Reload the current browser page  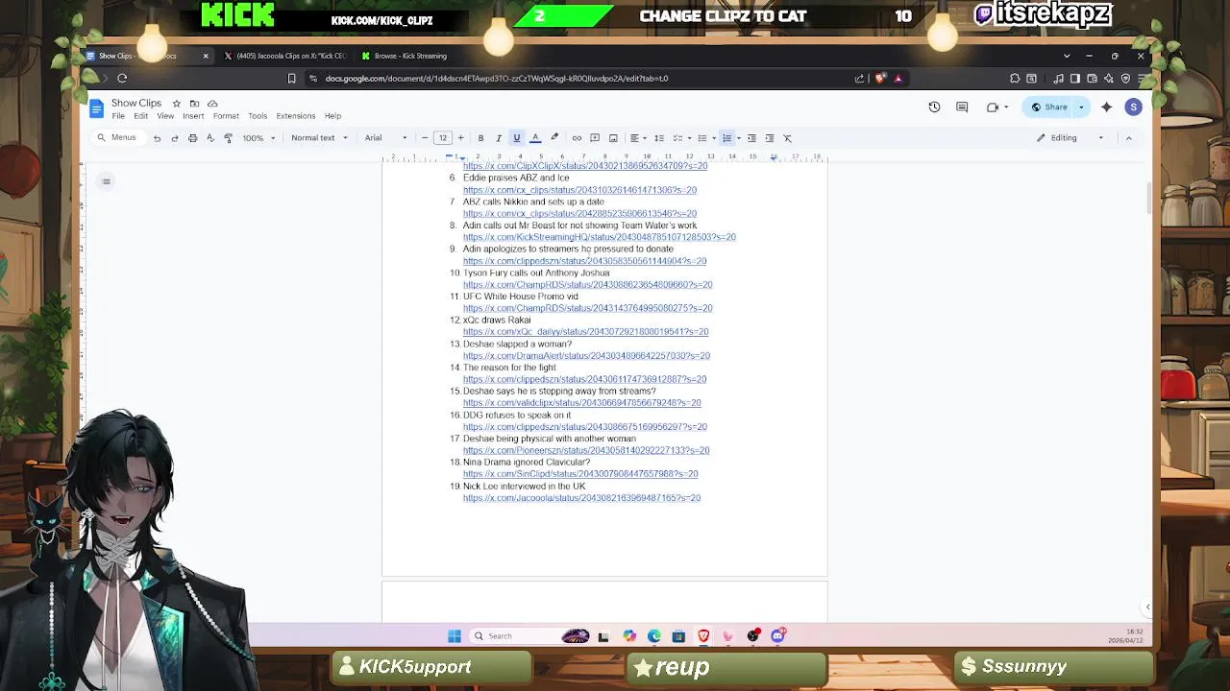[122, 79]
